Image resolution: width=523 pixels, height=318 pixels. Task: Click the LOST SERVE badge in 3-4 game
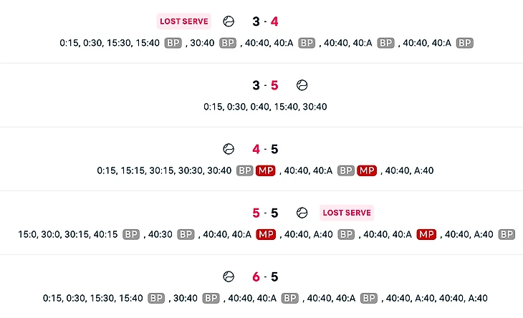(184, 21)
